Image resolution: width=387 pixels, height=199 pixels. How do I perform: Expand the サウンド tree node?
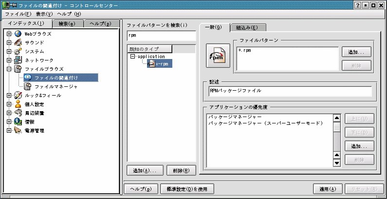(9, 43)
